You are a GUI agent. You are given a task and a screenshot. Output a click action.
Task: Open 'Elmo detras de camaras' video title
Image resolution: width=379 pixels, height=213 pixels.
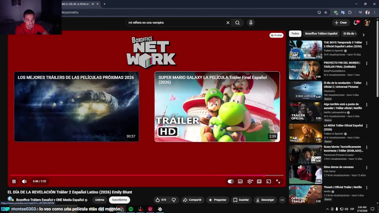pyautogui.click(x=338, y=167)
